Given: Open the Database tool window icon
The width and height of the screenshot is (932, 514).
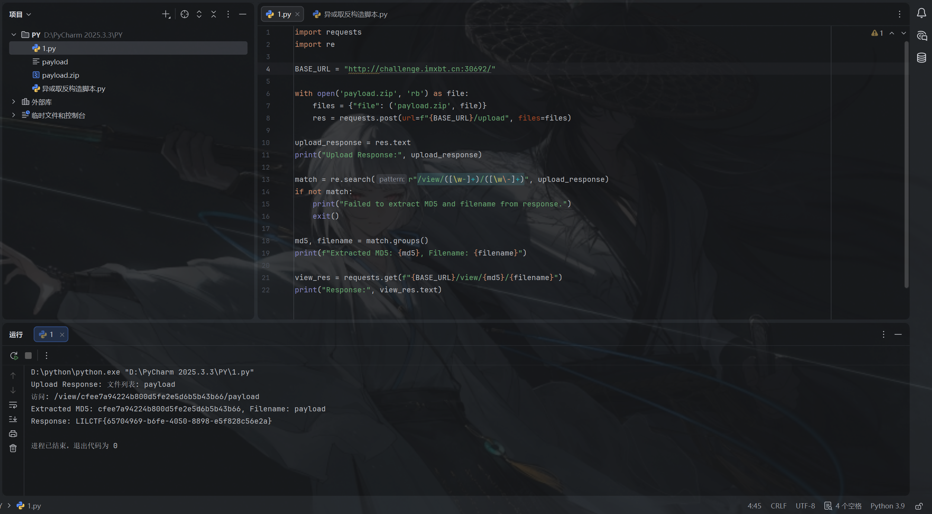Looking at the screenshot, I should click(x=921, y=58).
